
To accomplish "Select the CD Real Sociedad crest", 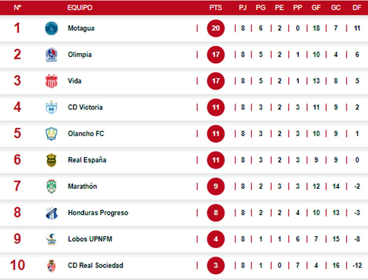I will pyautogui.click(x=52, y=266).
